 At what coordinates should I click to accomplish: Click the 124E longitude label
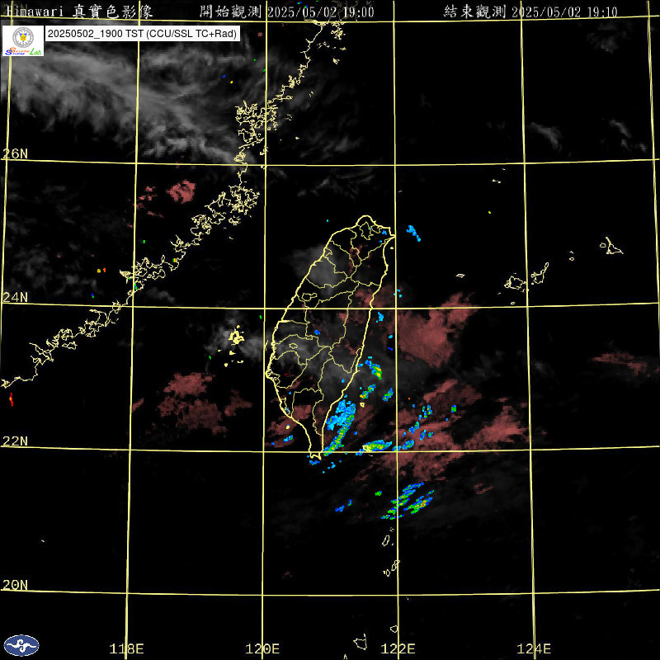[534, 648]
